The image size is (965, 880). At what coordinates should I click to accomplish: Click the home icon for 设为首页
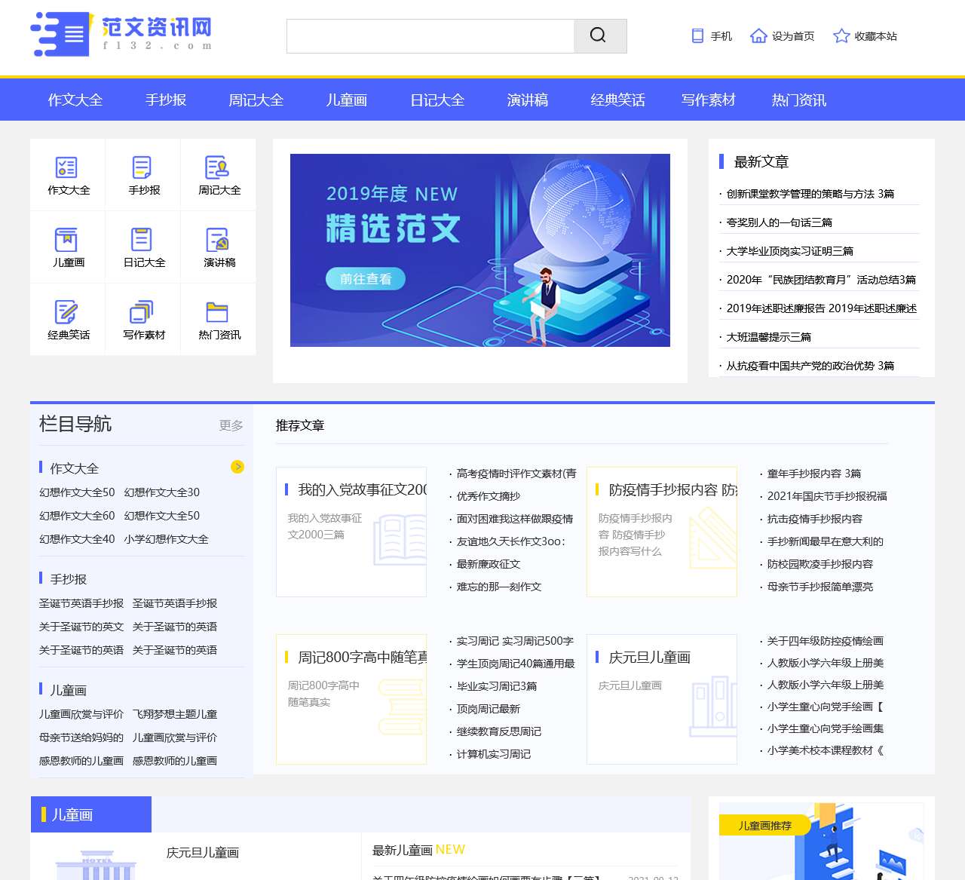pos(758,36)
